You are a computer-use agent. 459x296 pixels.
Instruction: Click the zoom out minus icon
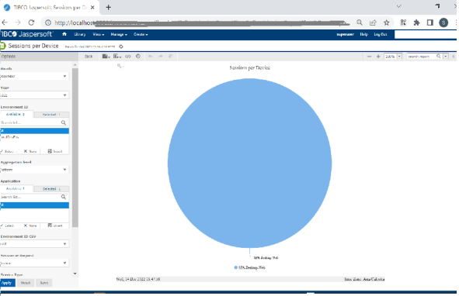(369, 57)
